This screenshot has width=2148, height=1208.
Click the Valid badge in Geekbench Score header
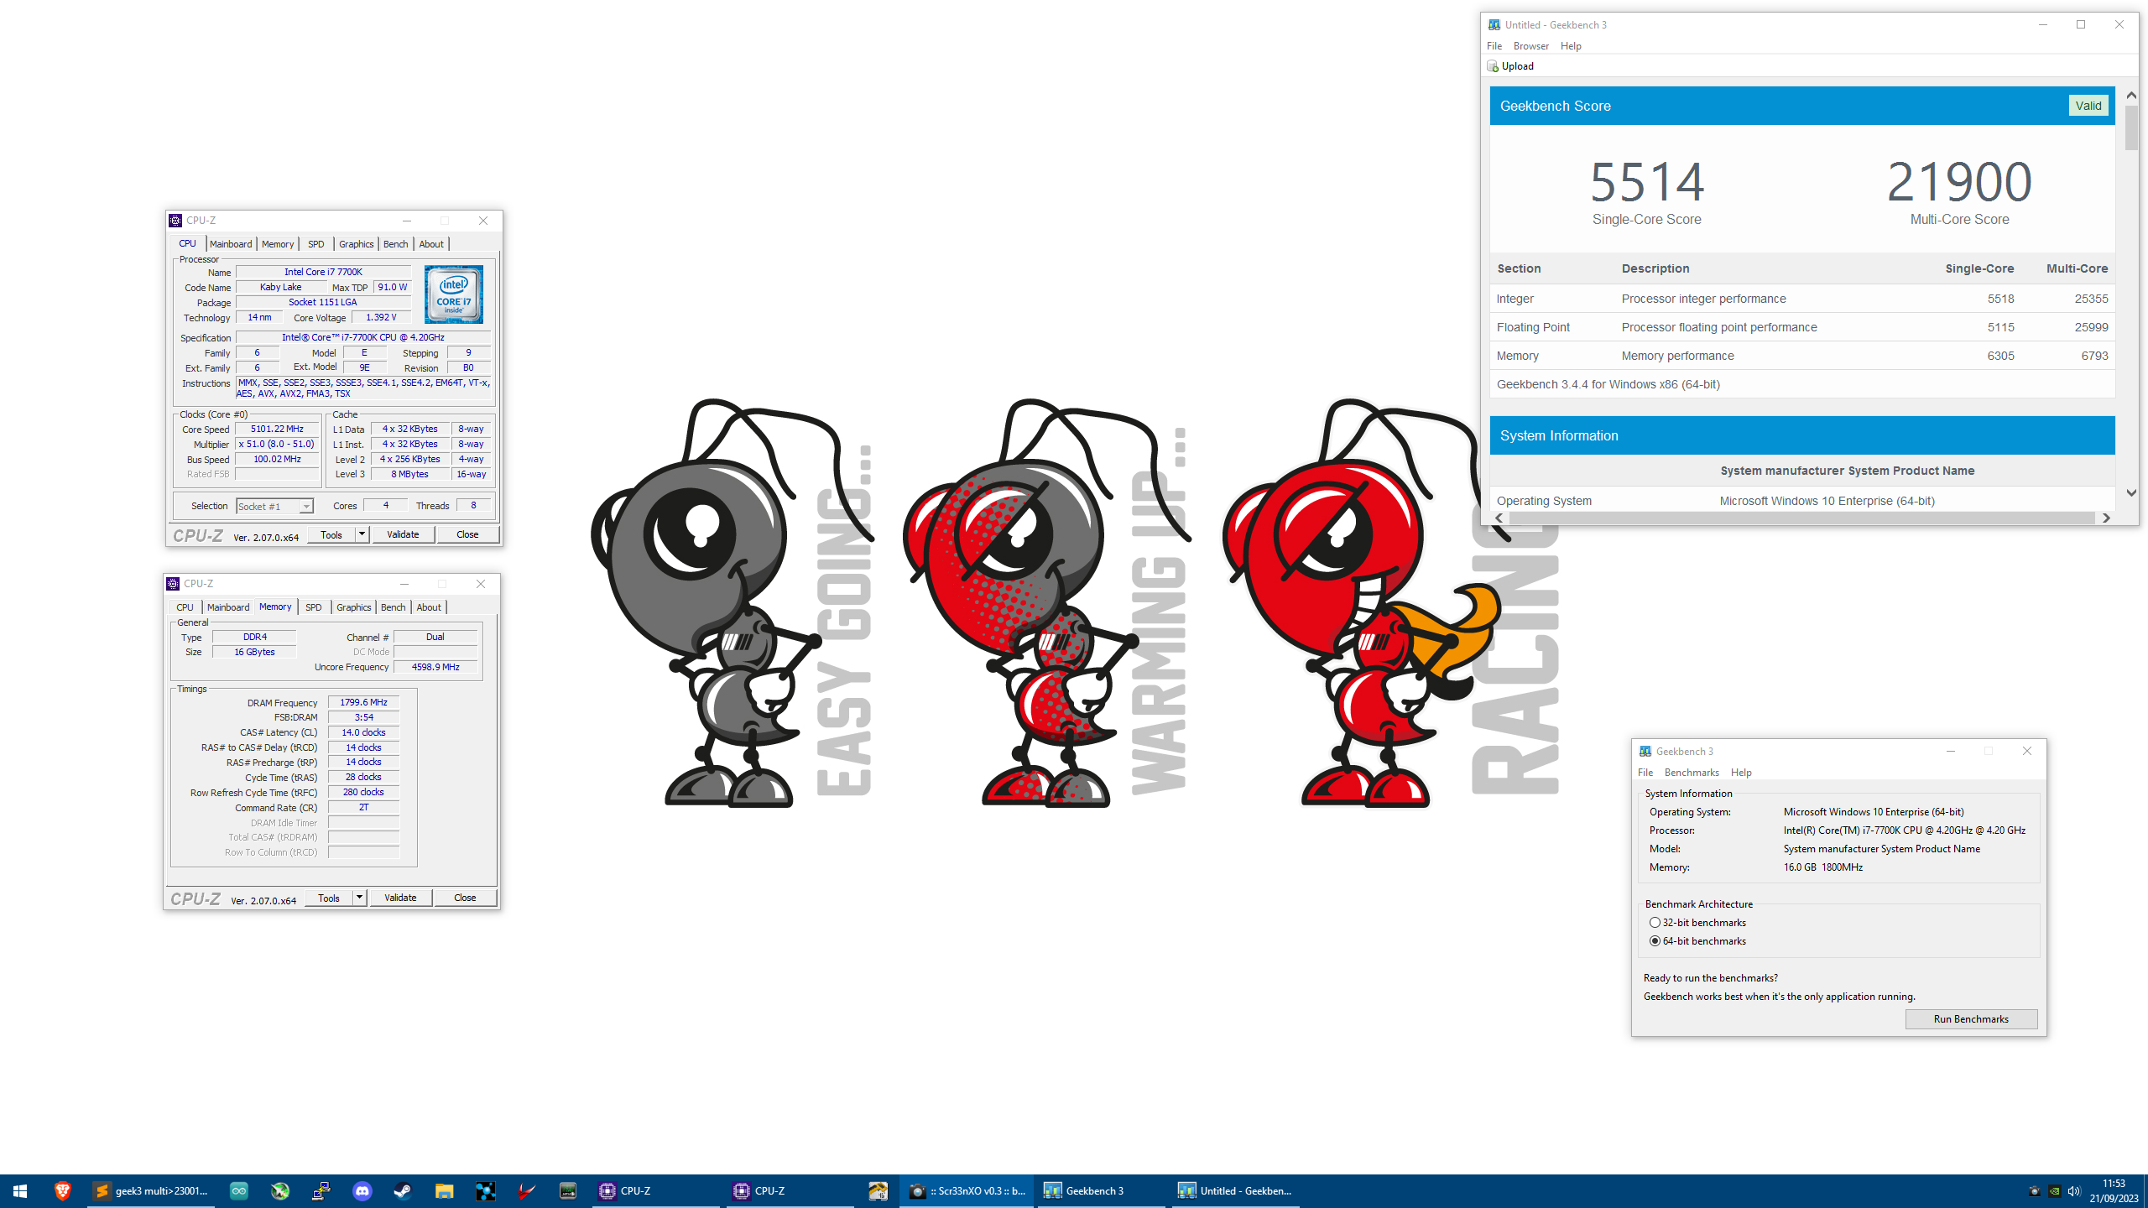[2088, 106]
